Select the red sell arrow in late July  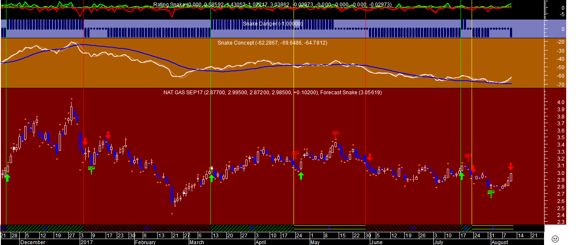tap(473, 169)
